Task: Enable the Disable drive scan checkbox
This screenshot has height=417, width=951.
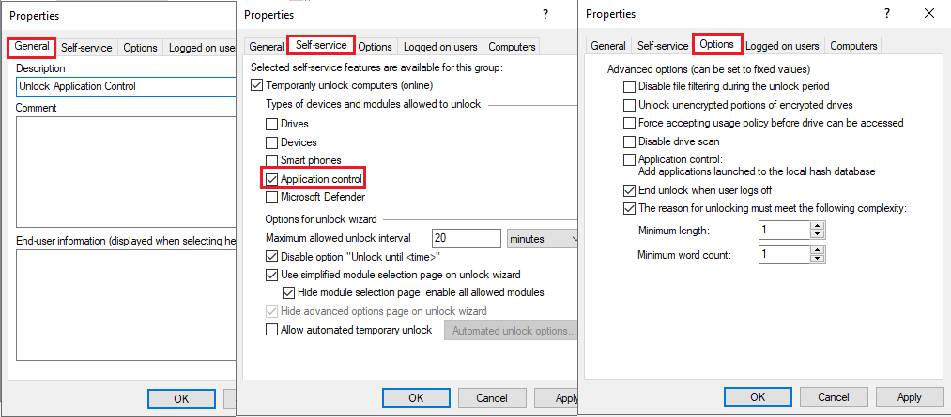Action: coord(630,141)
